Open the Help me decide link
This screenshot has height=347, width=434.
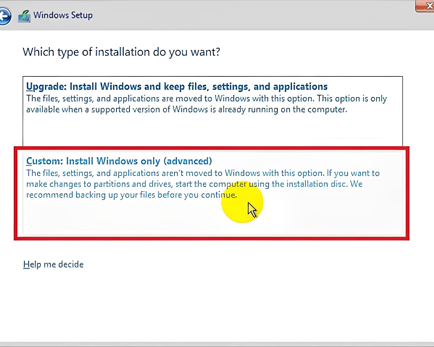click(53, 264)
